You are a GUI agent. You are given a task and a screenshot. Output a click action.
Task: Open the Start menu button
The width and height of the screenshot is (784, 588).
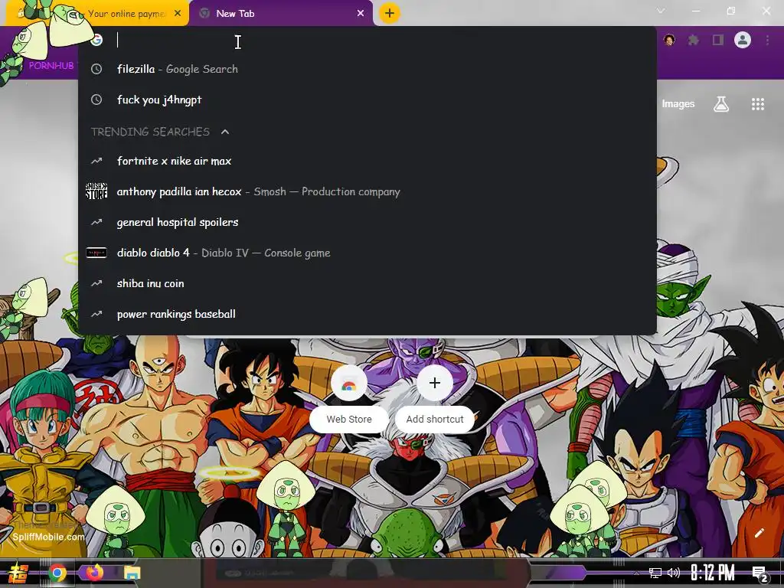pyautogui.click(x=18, y=573)
